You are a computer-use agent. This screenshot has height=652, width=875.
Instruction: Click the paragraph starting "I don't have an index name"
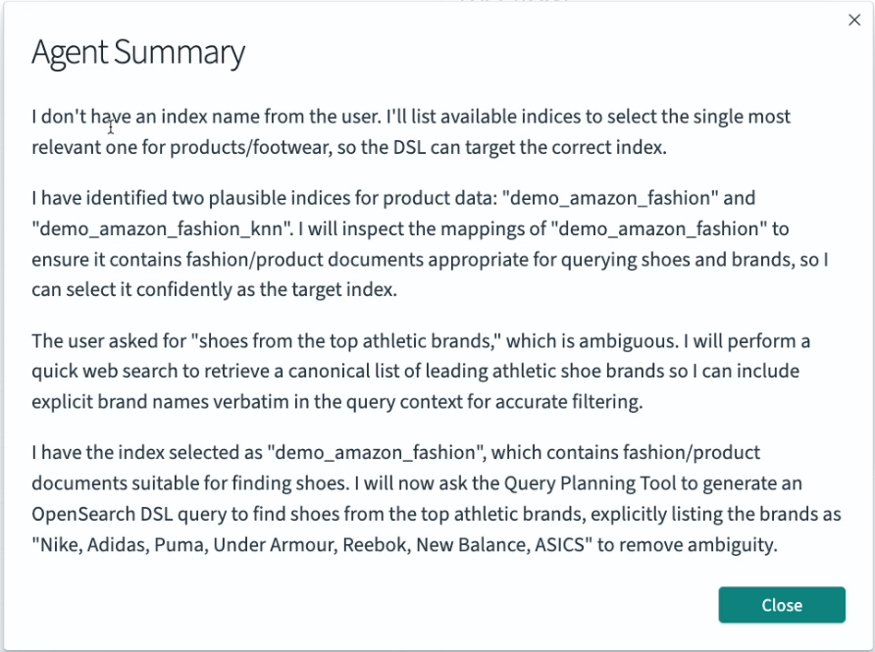(410, 132)
